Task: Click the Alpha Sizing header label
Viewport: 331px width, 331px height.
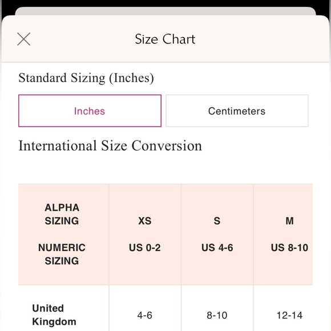Action: [62, 214]
